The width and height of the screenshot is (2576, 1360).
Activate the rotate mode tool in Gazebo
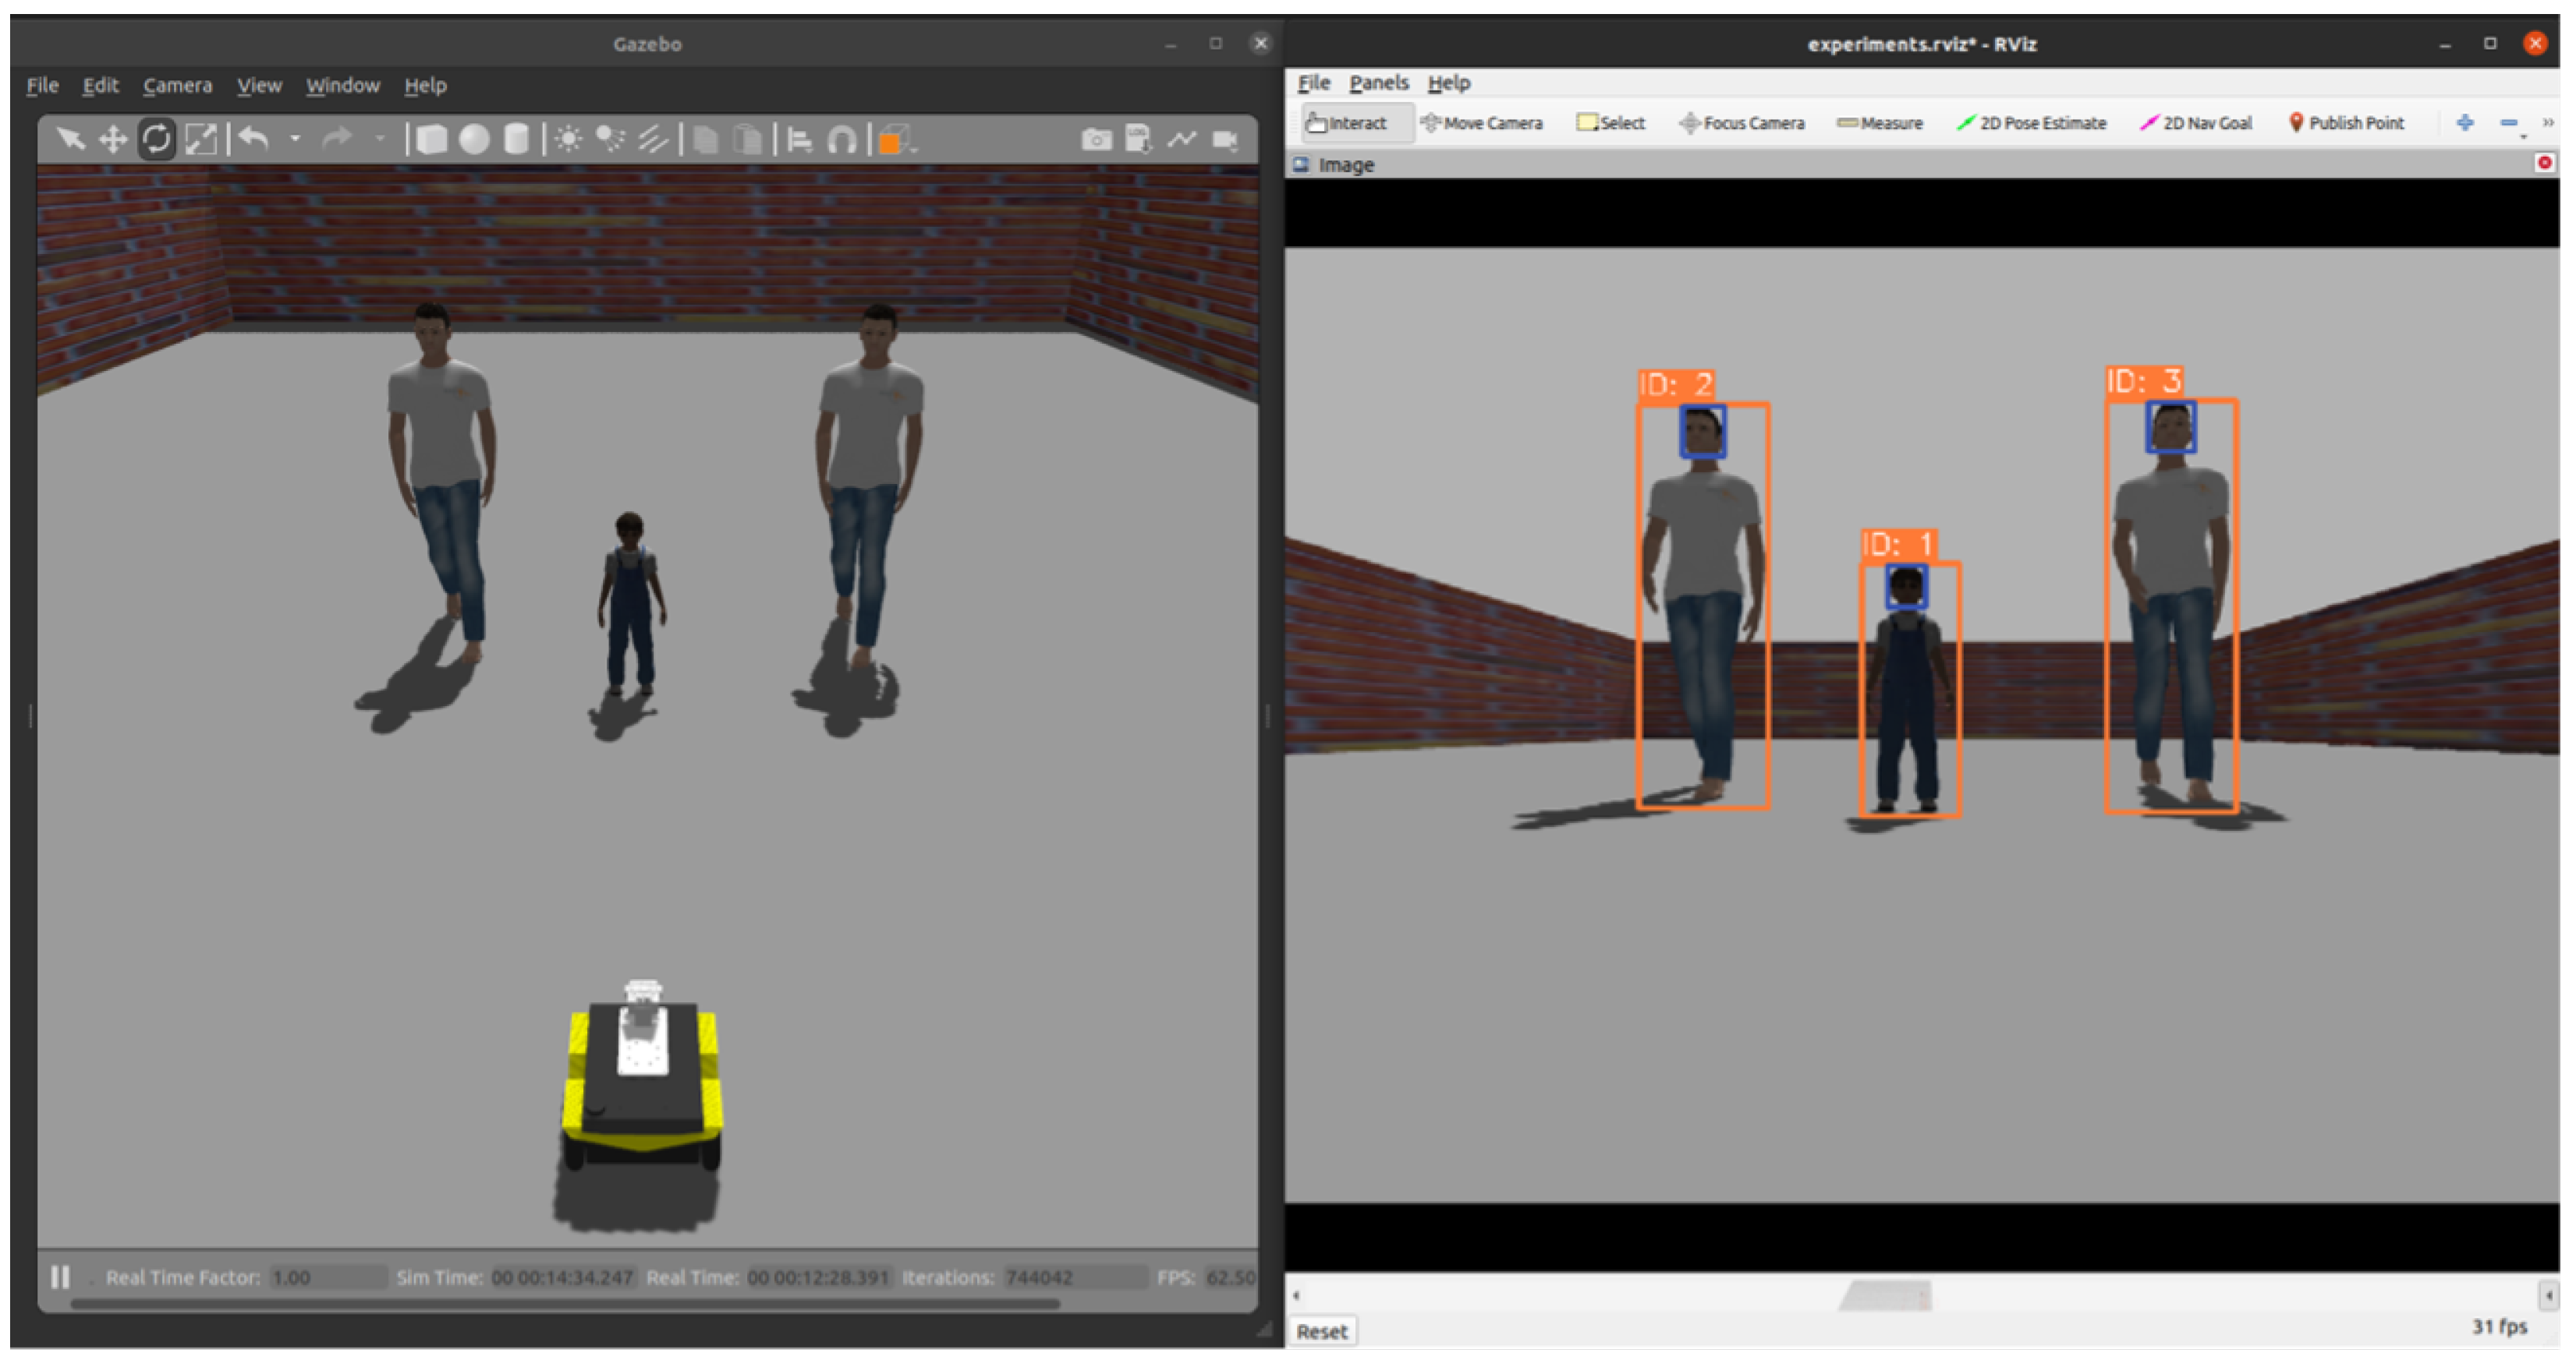pos(157,139)
